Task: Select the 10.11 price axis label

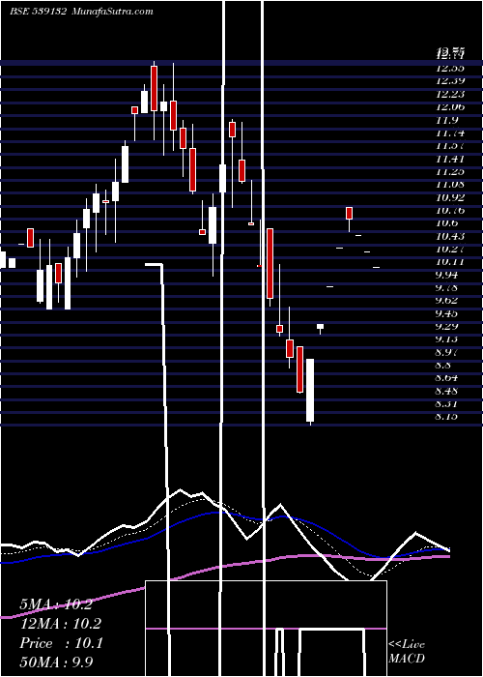Action: point(450,262)
